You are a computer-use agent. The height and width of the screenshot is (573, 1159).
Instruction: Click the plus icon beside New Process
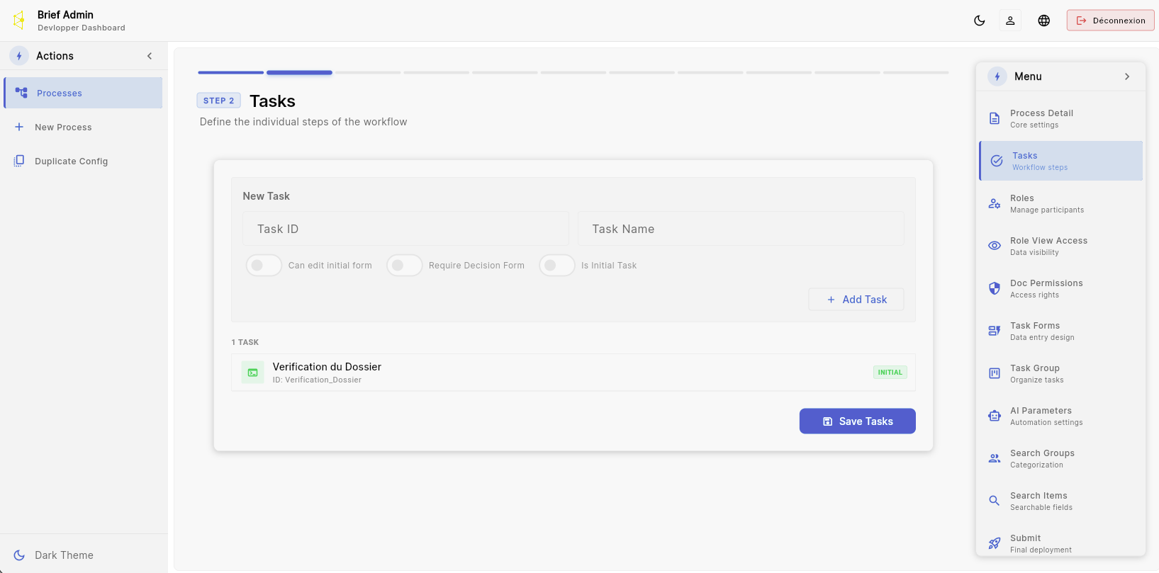19,127
